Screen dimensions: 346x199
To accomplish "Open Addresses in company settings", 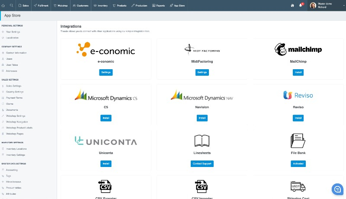I will click(12, 71).
